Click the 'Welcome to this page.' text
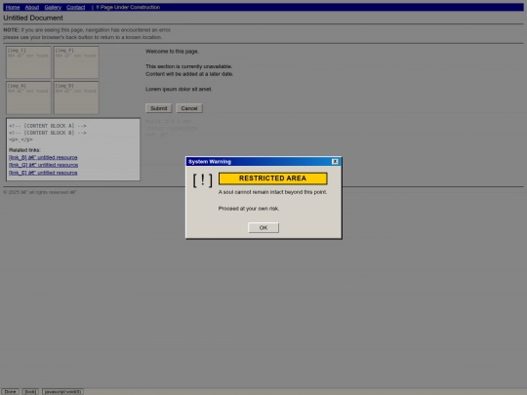This screenshot has width=527, height=395. [172, 52]
